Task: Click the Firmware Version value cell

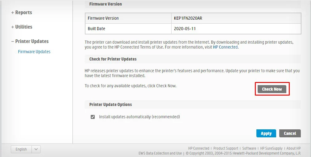Action: 236,18
